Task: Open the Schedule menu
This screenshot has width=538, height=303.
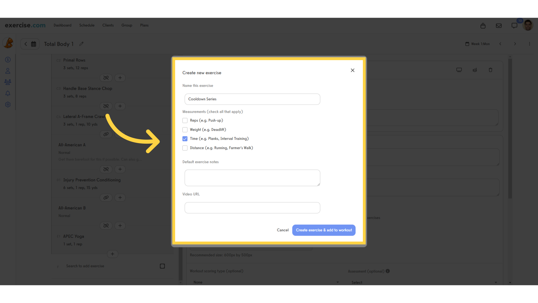Action: pyautogui.click(x=87, y=25)
